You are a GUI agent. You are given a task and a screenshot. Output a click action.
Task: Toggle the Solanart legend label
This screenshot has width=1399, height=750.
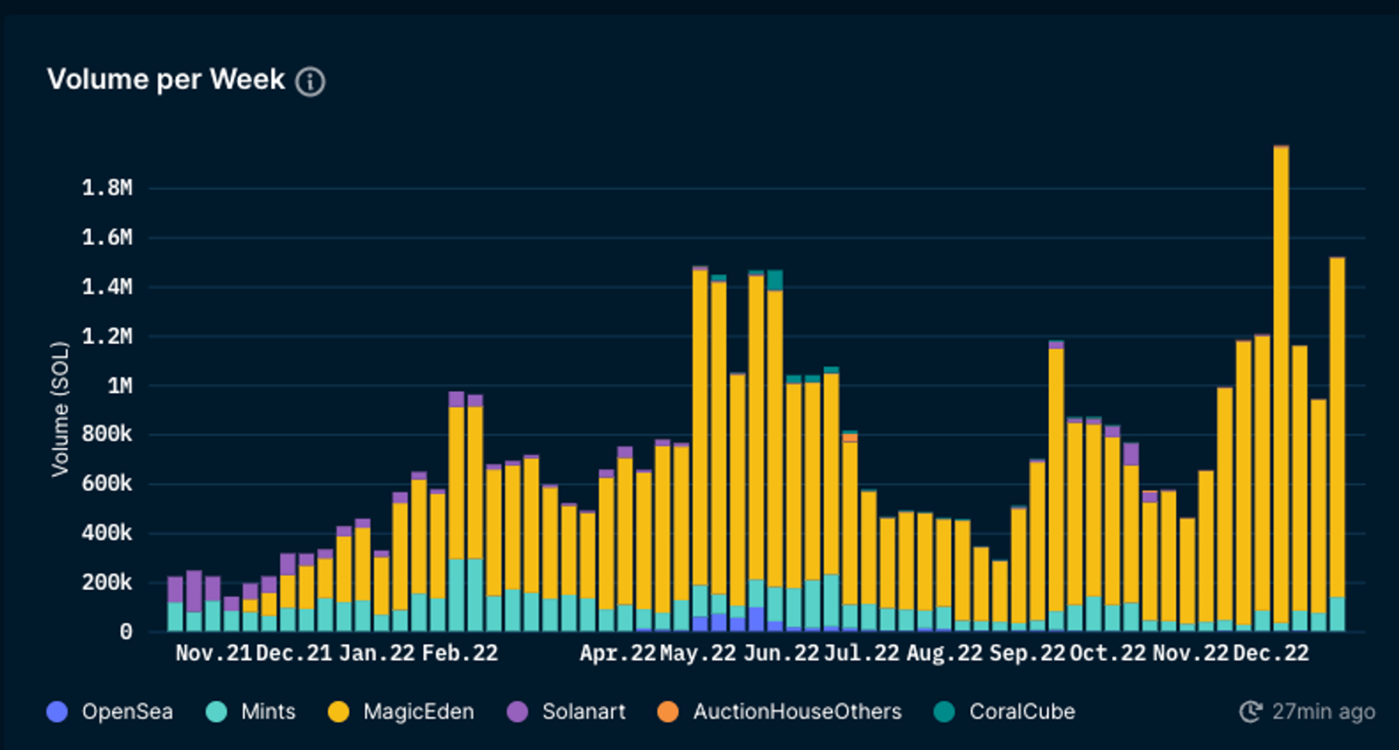pyautogui.click(x=584, y=711)
